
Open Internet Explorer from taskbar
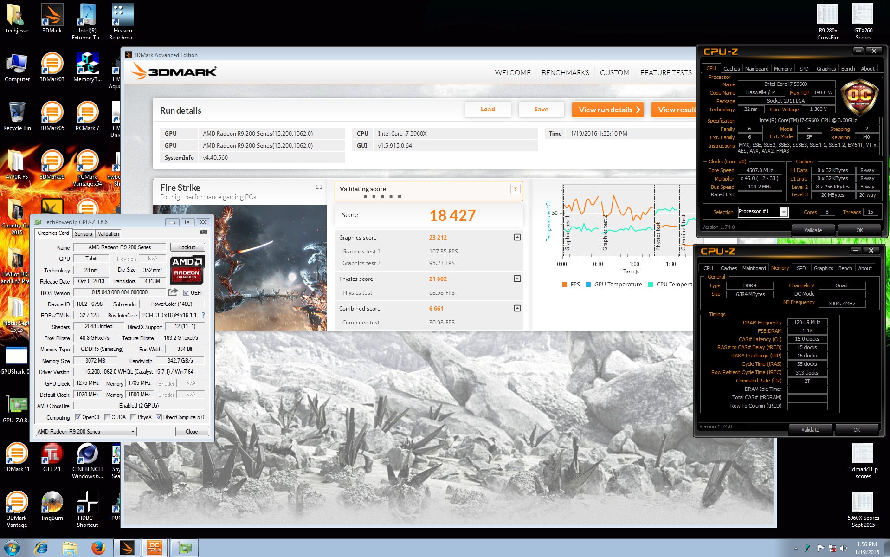(x=41, y=548)
